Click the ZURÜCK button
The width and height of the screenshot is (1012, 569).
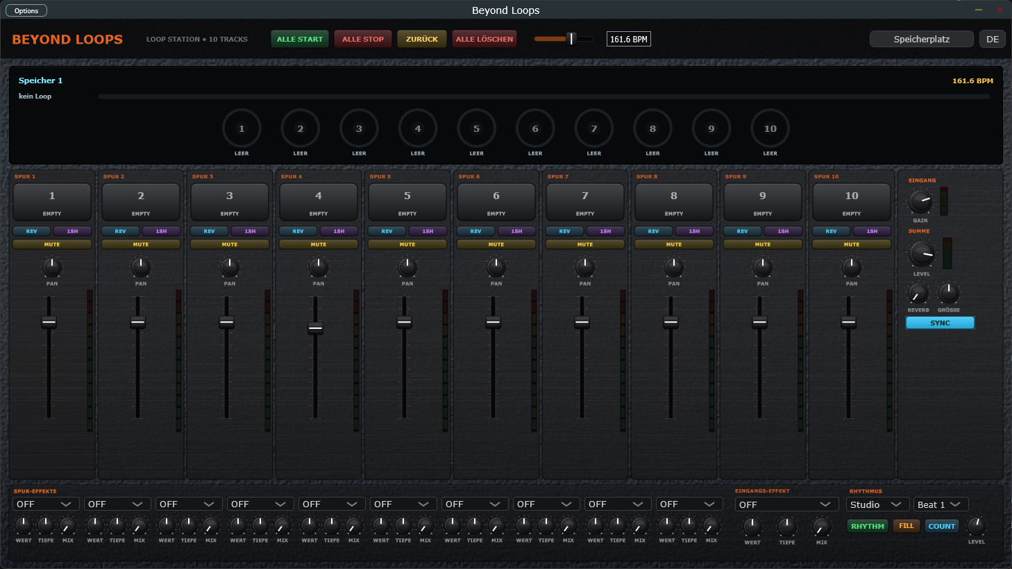(x=422, y=39)
